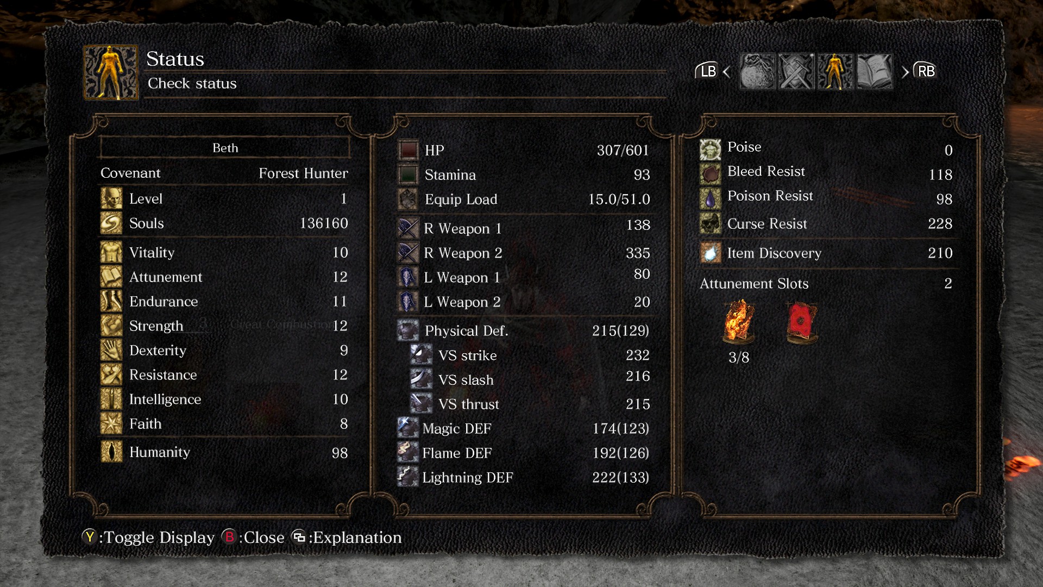This screenshot has height=587, width=1043.
Task: Click the red HP bar icon
Action: [x=408, y=150]
